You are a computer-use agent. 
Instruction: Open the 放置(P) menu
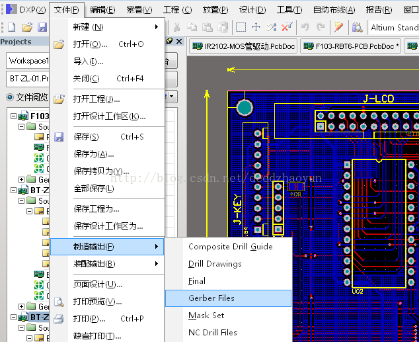click(x=215, y=10)
